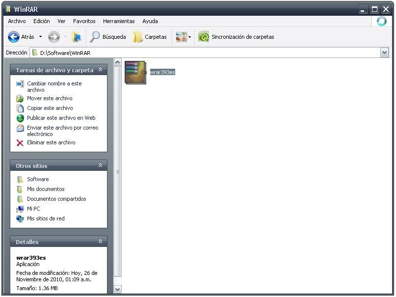Screen dimensions: 396x297
Task: Open the Búsqueda search pane
Action: click(x=108, y=37)
